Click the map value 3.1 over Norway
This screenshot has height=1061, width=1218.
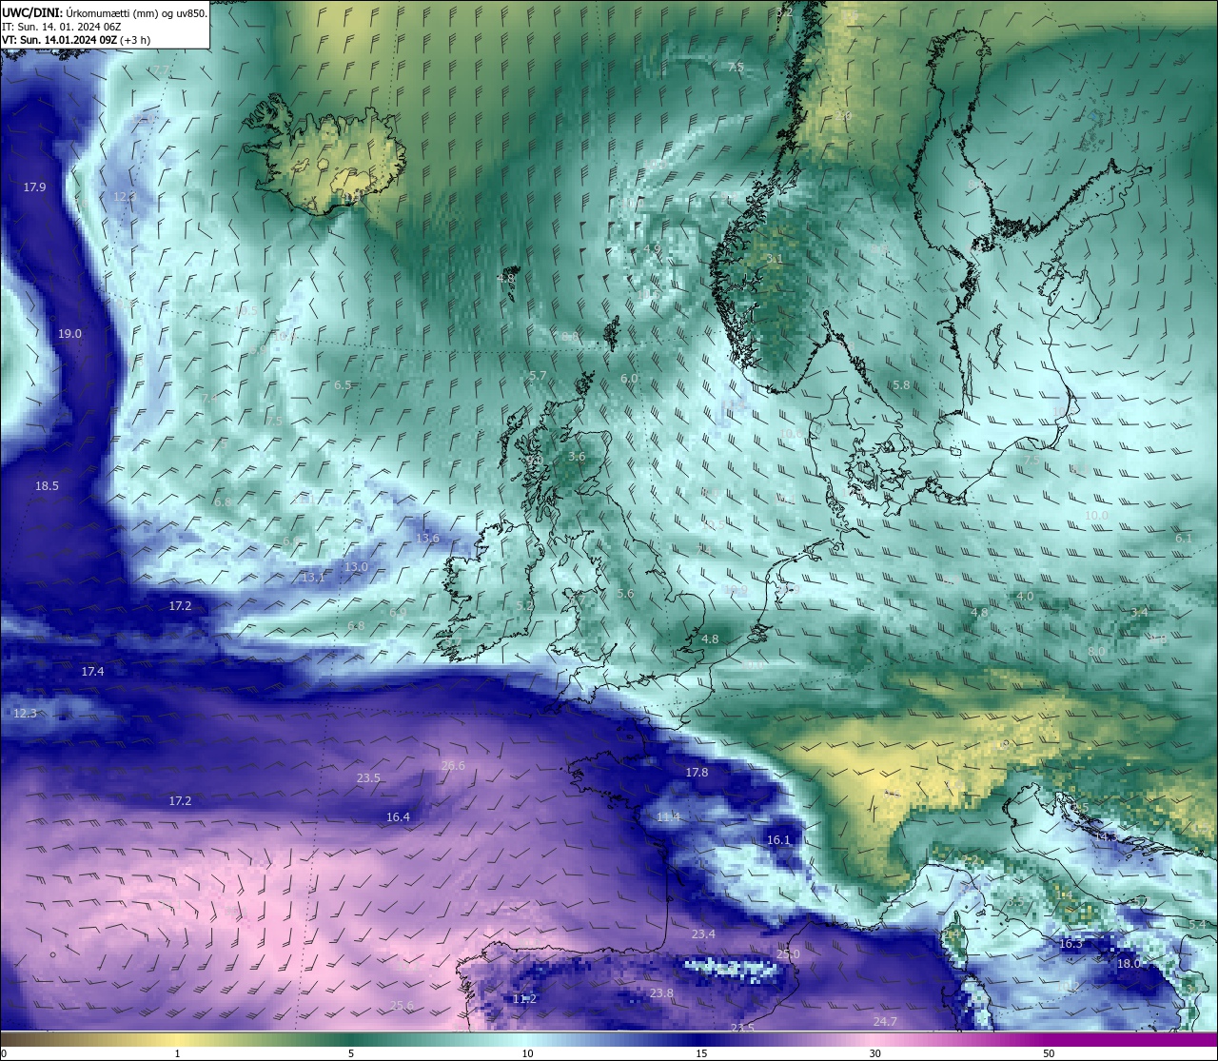point(775,259)
